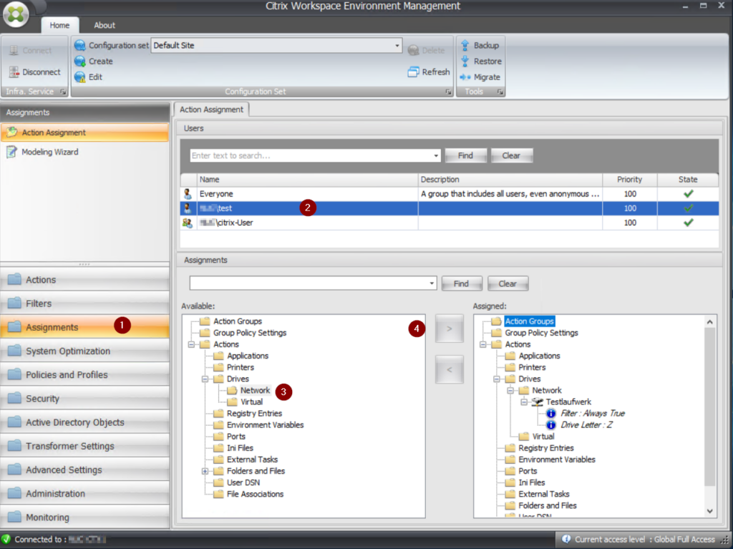This screenshot has height=549, width=733.
Task: Select the Action Assignment content tab
Action: [x=211, y=110]
